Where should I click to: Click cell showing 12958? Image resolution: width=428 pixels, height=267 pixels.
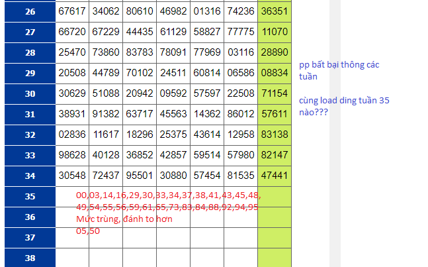click(x=240, y=134)
